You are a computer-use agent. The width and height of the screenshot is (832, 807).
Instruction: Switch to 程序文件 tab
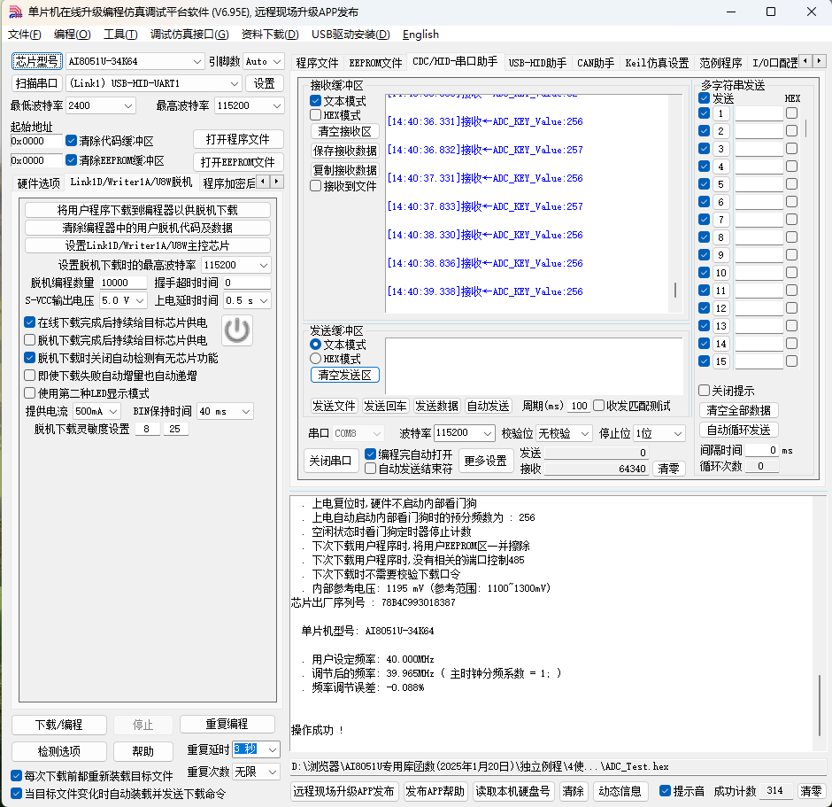pyautogui.click(x=317, y=63)
